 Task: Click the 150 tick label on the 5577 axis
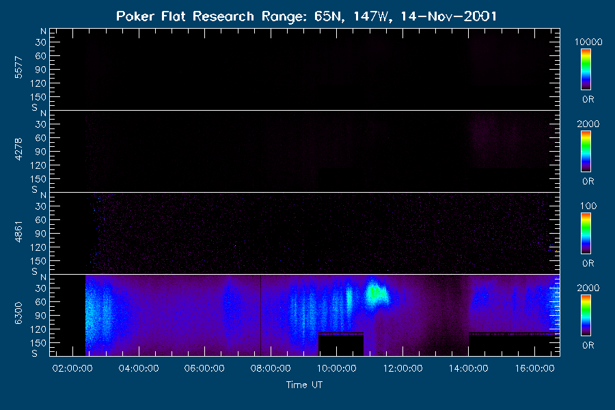[38, 97]
